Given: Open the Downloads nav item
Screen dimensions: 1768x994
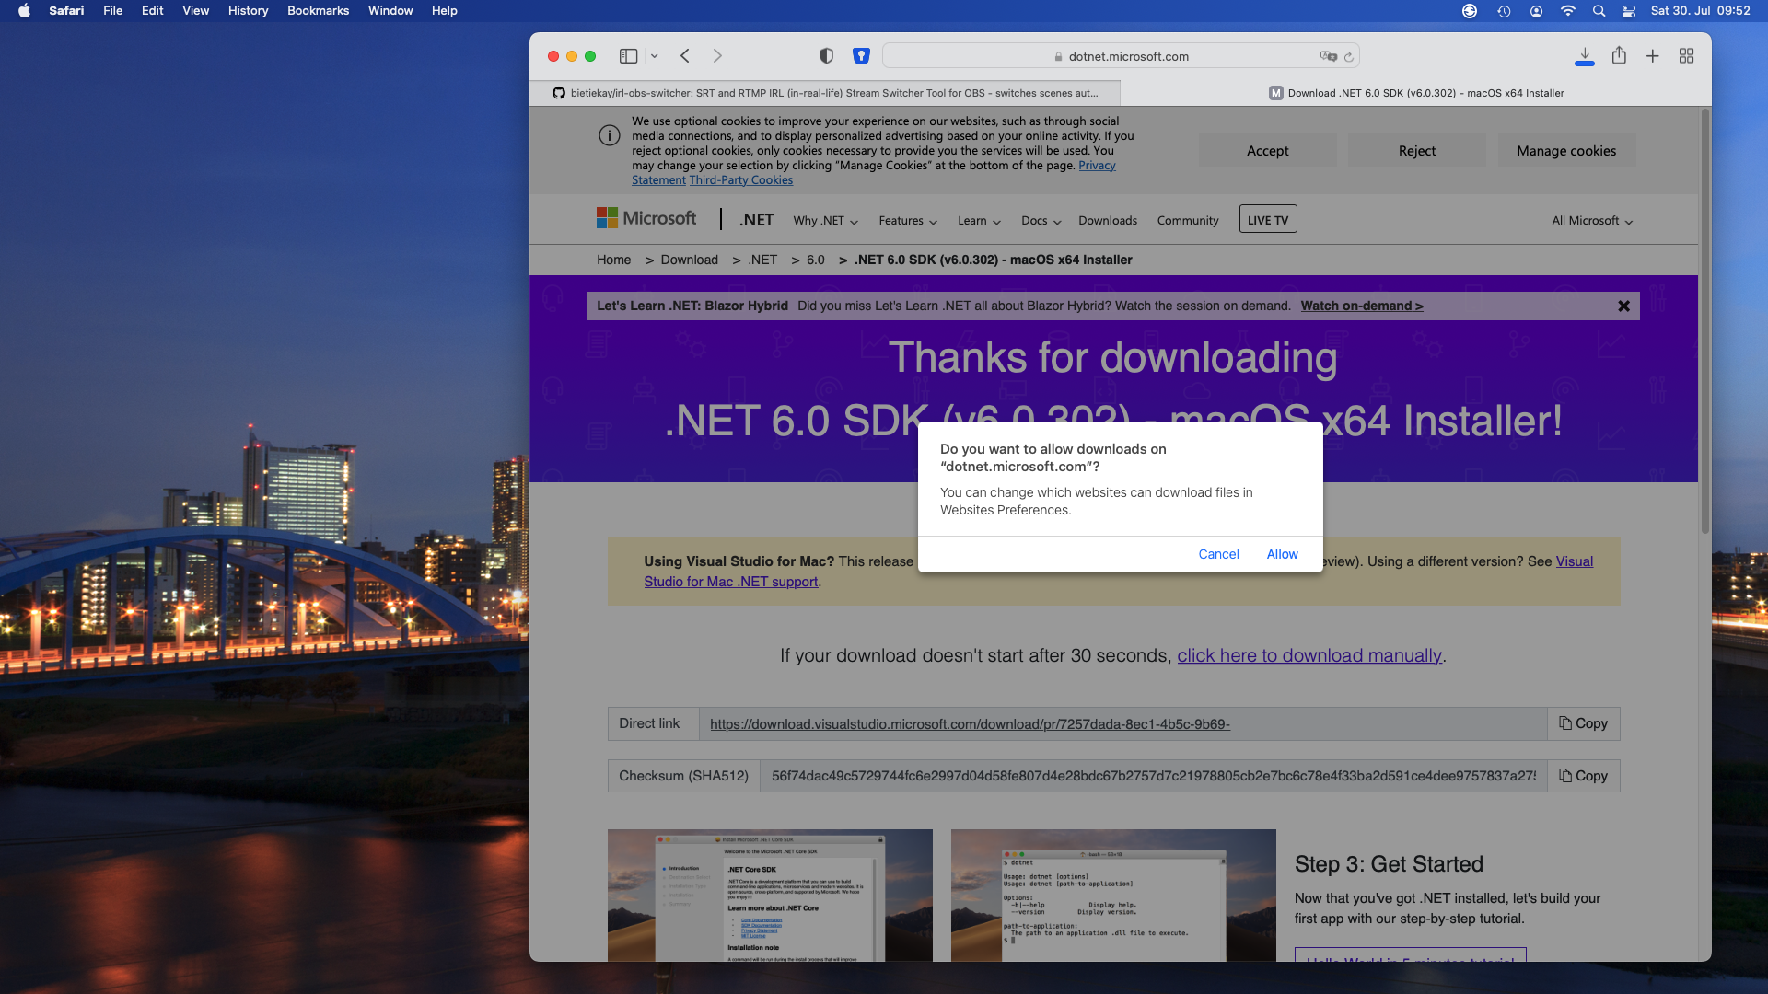Looking at the screenshot, I should pos(1108,221).
